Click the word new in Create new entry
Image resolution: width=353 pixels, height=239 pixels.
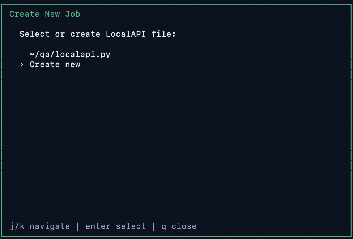click(x=72, y=64)
